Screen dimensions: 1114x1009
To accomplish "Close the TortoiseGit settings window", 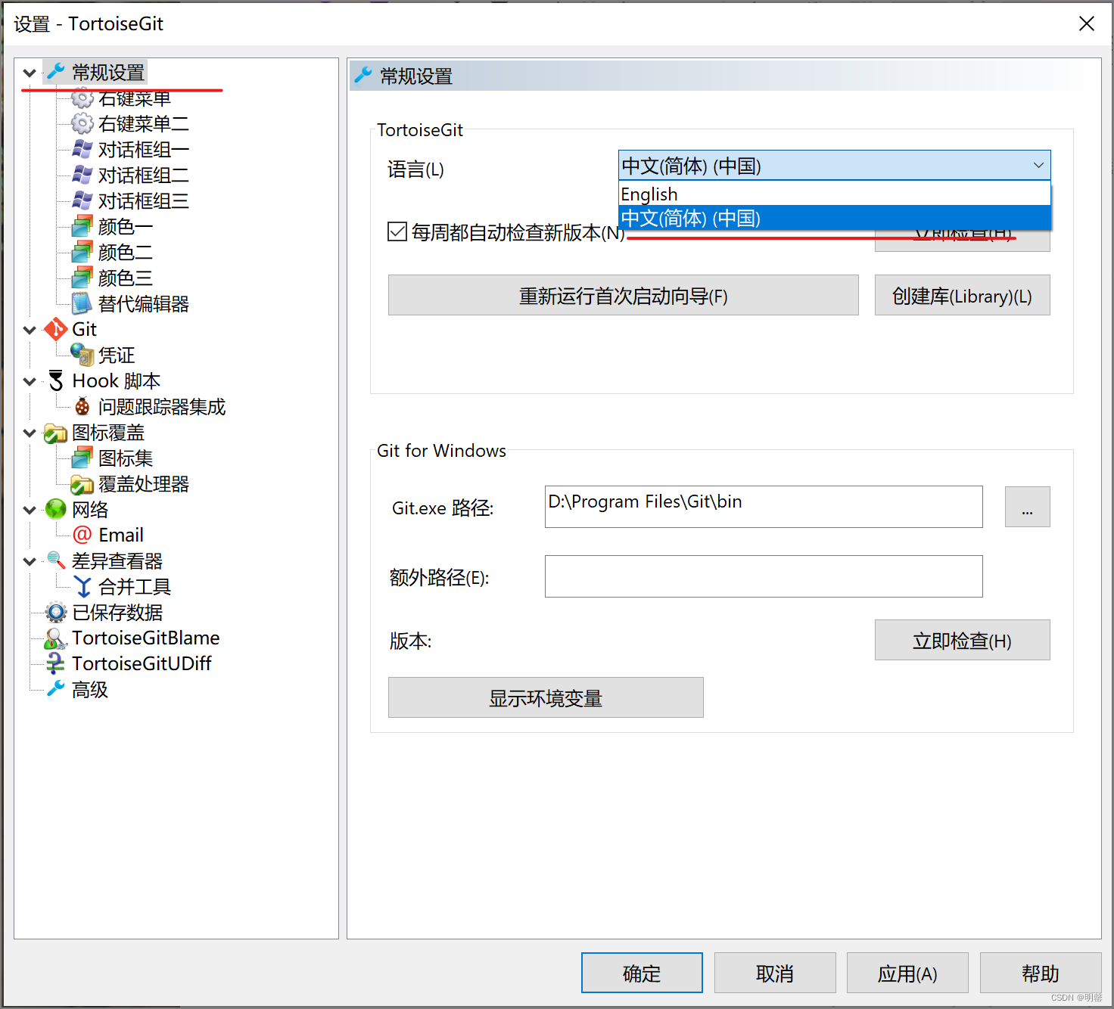I will tap(1087, 23).
